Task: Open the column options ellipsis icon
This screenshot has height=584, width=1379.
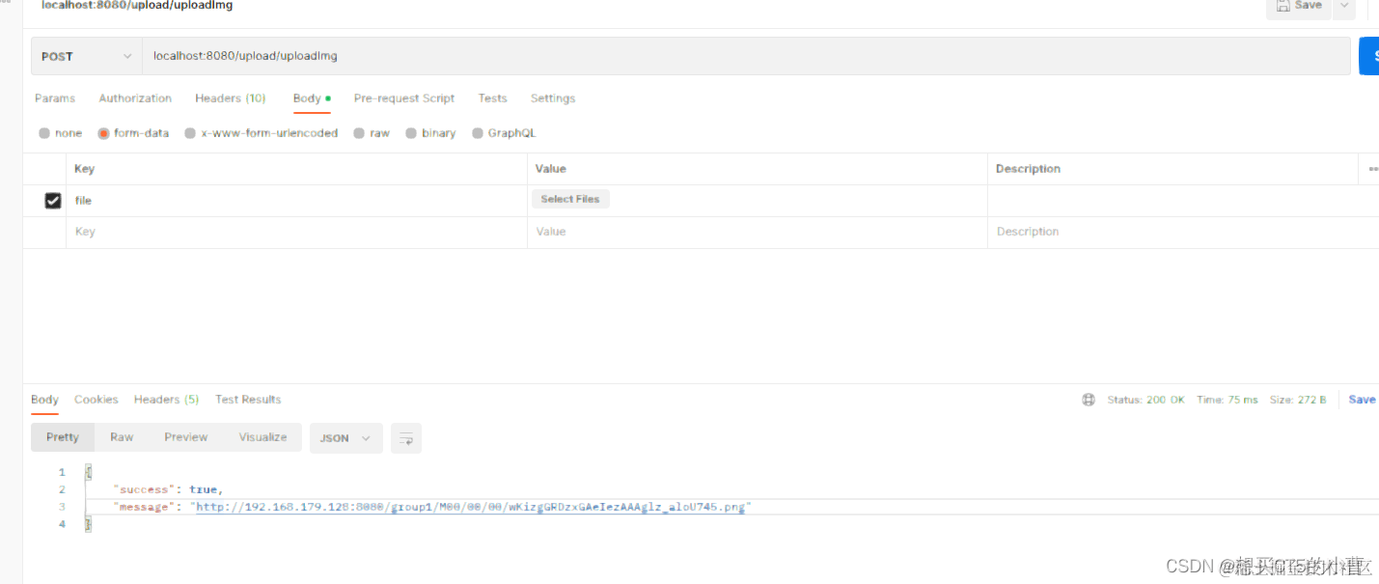Action: tap(1372, 169)
